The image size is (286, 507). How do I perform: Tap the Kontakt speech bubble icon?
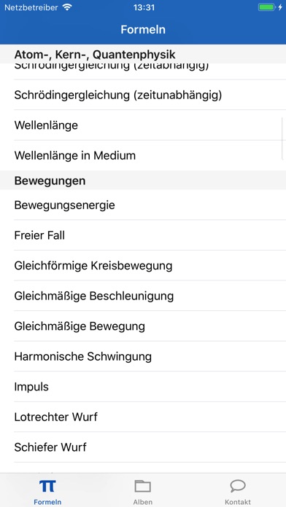coord(238,486)
